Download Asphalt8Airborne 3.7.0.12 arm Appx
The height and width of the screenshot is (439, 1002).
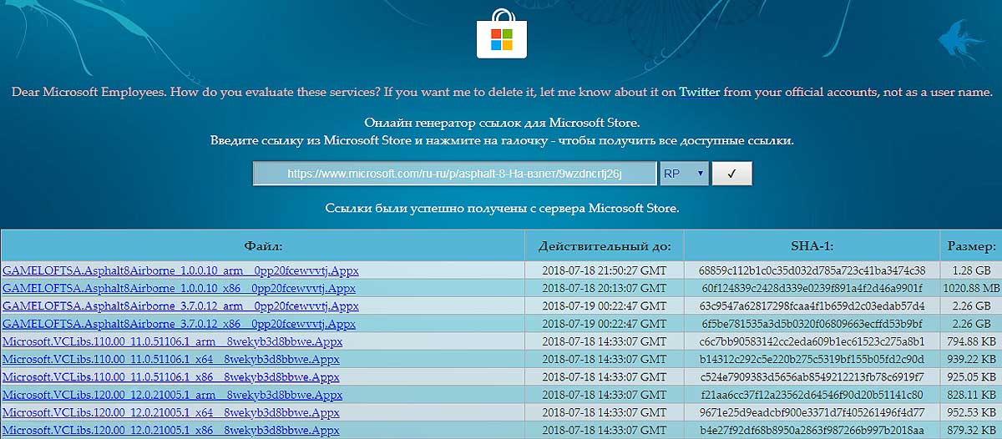tap(180, 306)
